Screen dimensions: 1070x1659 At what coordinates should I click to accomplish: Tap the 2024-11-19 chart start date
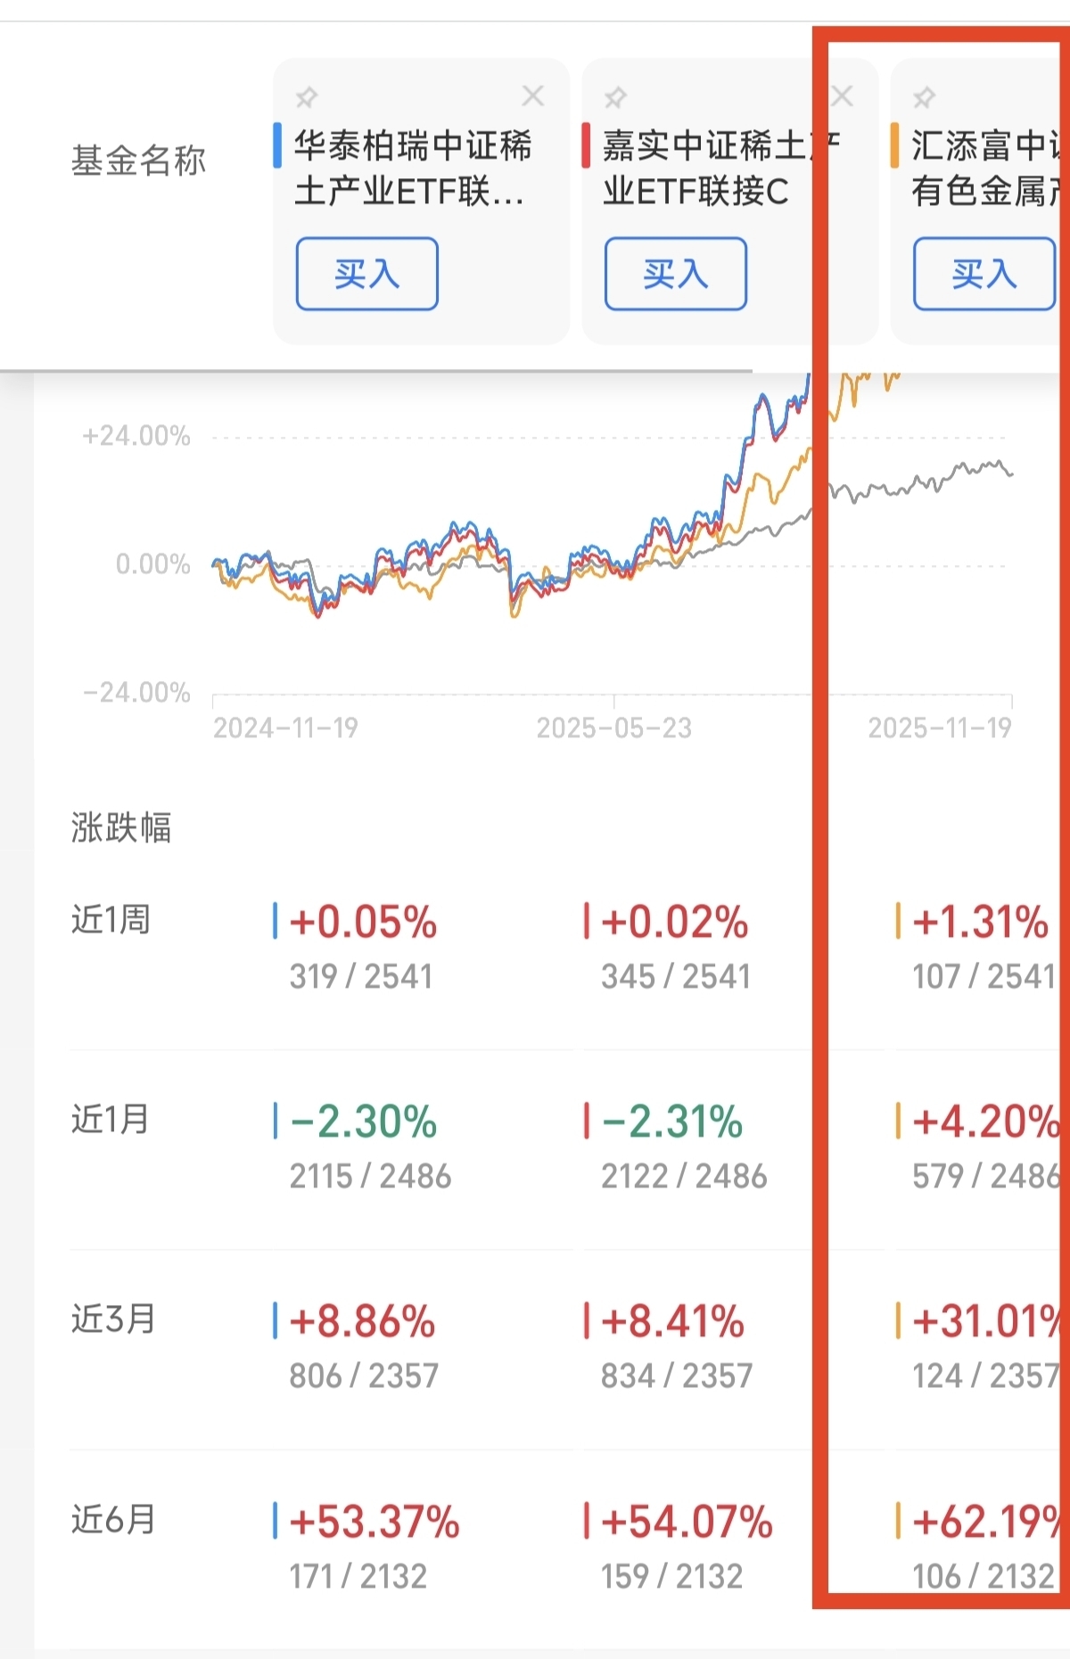285,728
